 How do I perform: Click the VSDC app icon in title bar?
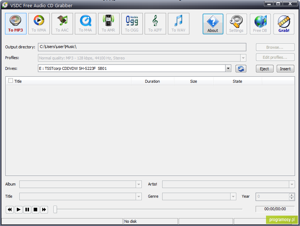pos(5,5)
